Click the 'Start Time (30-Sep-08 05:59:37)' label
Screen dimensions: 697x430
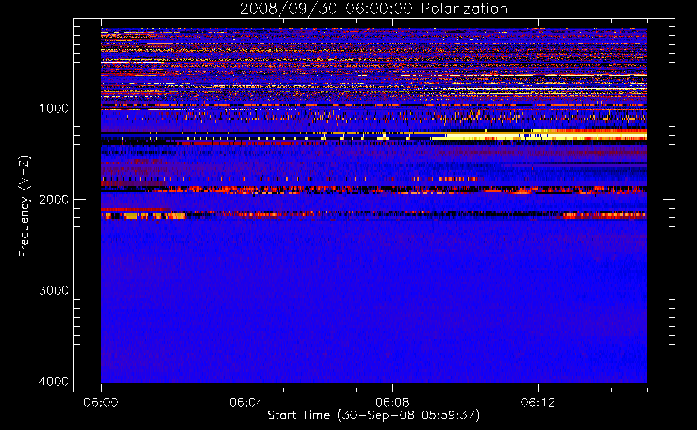[373, 415]
